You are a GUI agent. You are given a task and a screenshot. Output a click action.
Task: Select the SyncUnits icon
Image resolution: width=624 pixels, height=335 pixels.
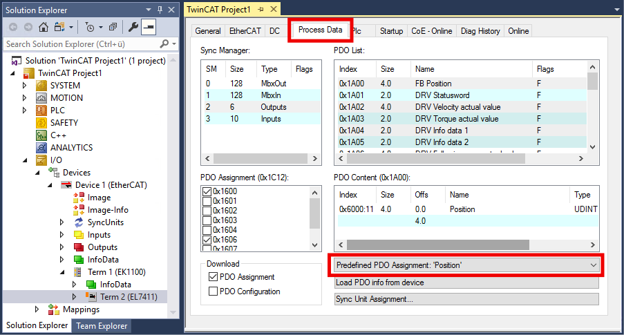pyautogui.click(x=79, y=222)
